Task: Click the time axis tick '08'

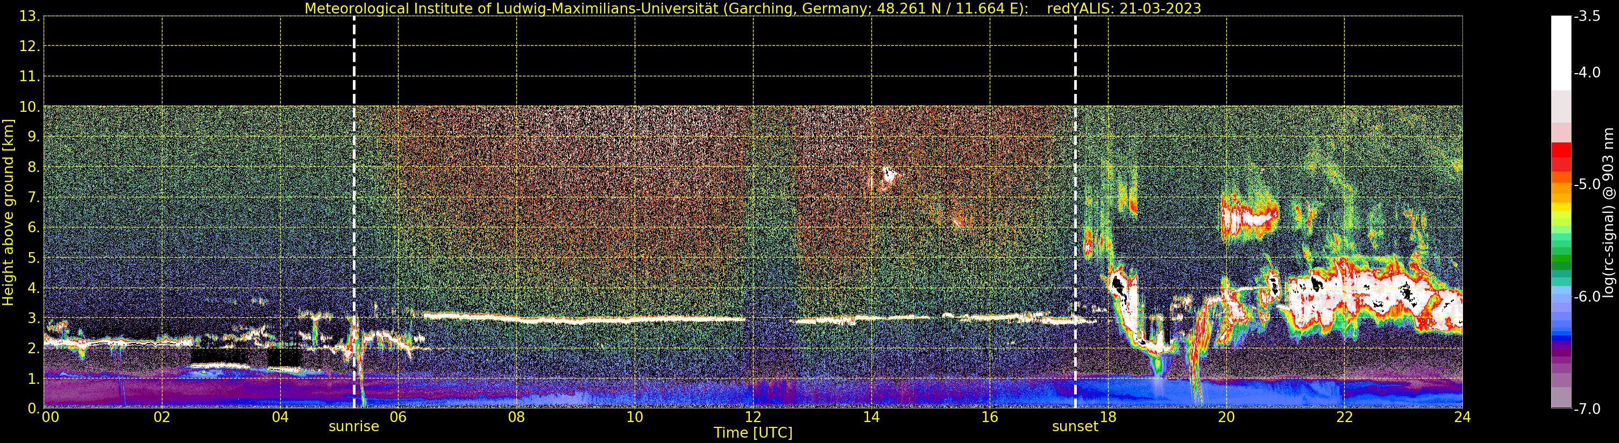Action: (x=516, y=417)
